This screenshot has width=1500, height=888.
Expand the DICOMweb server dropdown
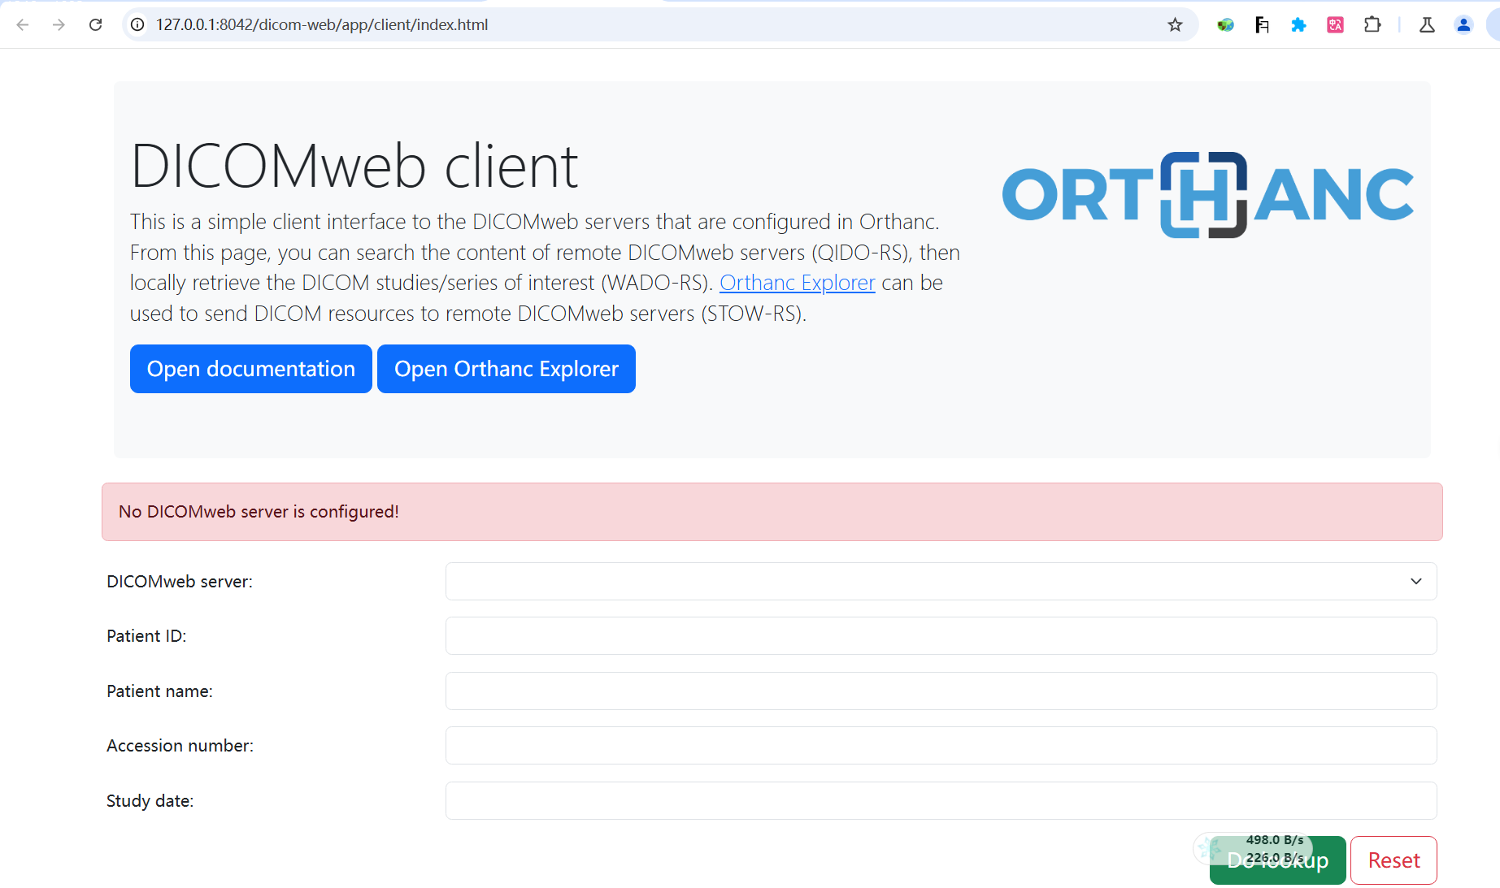(941, 581)
